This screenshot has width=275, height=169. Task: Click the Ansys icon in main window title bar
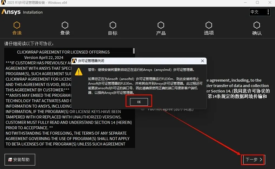point(3,2)
